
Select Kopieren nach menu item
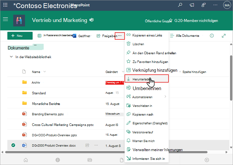pos(147,114)
